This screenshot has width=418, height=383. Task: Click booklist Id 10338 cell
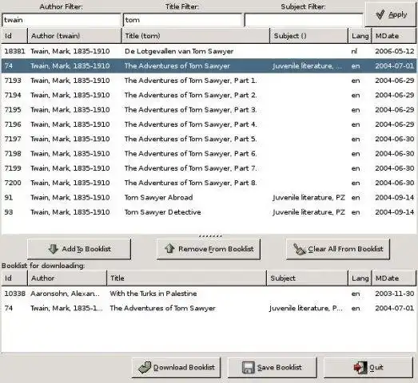click(14, 294)
